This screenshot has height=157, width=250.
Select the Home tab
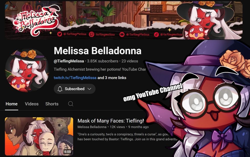point(12,104)
